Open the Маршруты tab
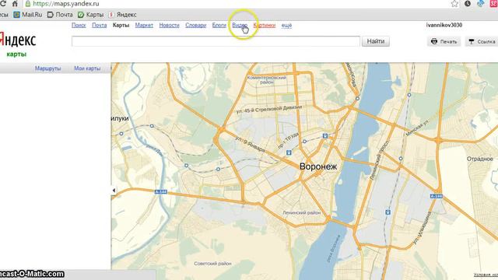 pyautogui.click(x=48, y=68)
